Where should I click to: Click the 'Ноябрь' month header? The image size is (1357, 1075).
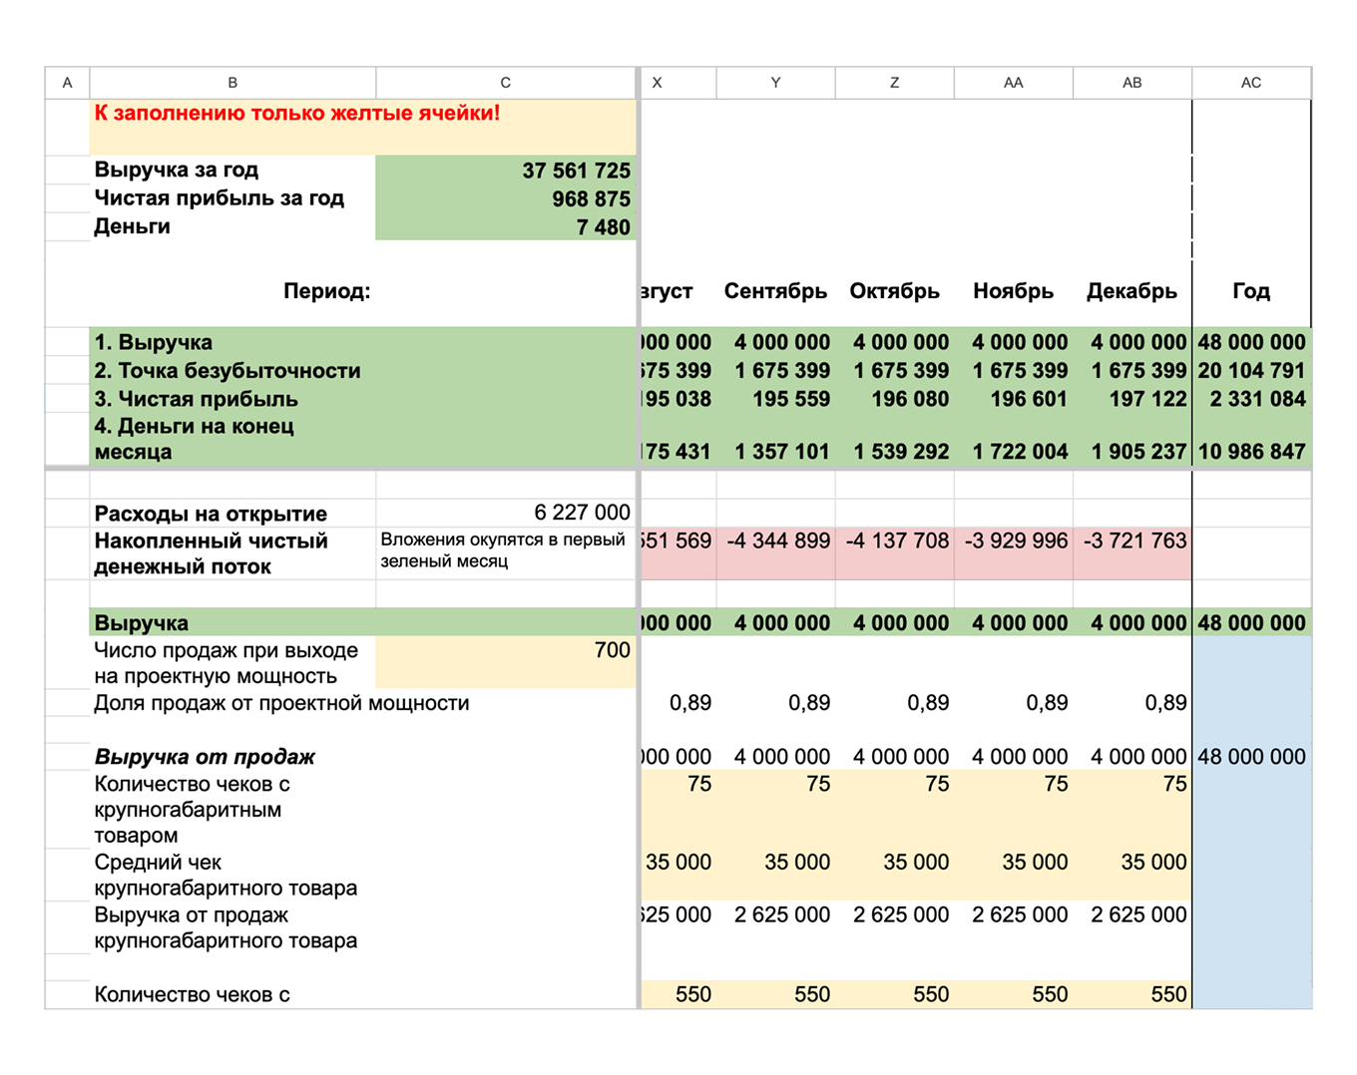coord(1013,291)
